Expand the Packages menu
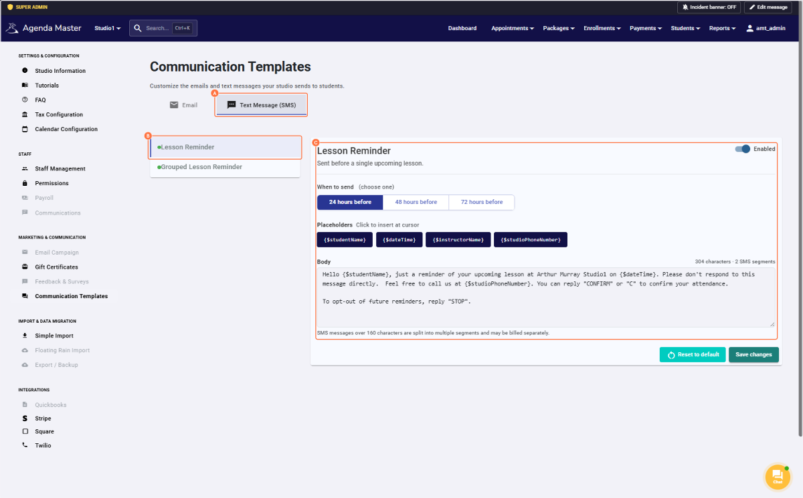This screenshot has height=498, width=803. pyautogui.click(x=559, y=28)
